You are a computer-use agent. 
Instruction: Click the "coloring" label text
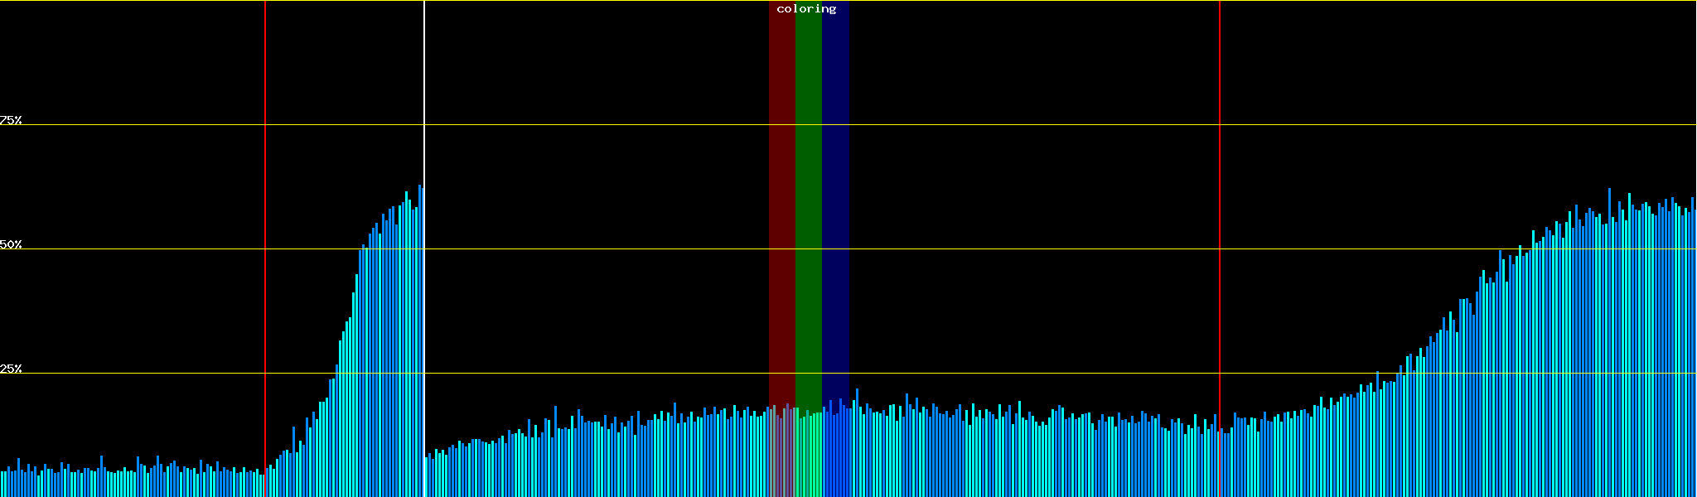(806, 9)
